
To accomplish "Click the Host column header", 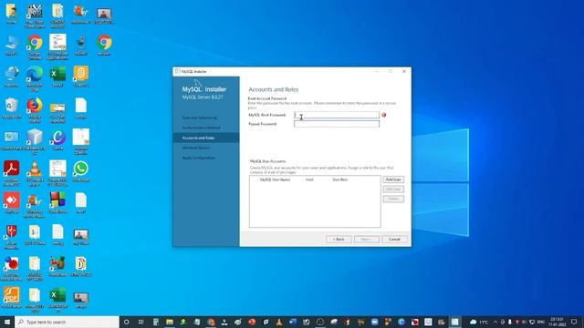I will tap(309, 179).
